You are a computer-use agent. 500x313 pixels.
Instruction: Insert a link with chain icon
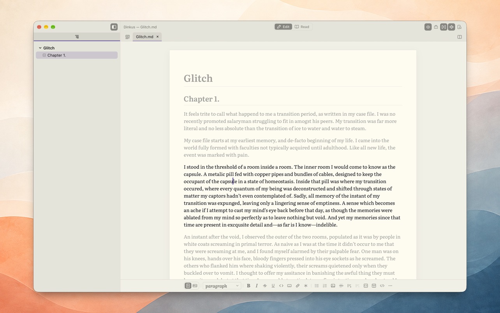(x=298, y=286)
